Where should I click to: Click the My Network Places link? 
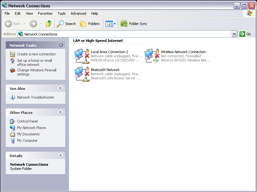31,128
